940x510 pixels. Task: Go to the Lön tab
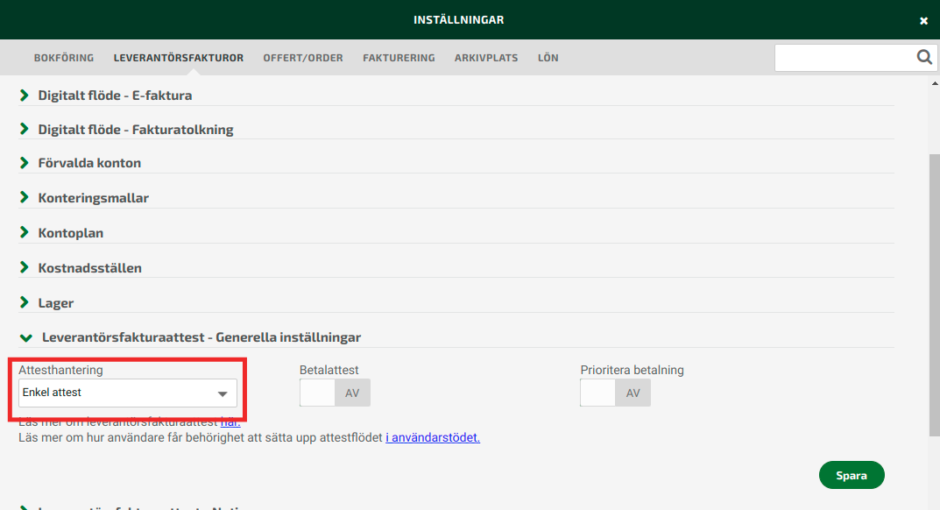548,58
